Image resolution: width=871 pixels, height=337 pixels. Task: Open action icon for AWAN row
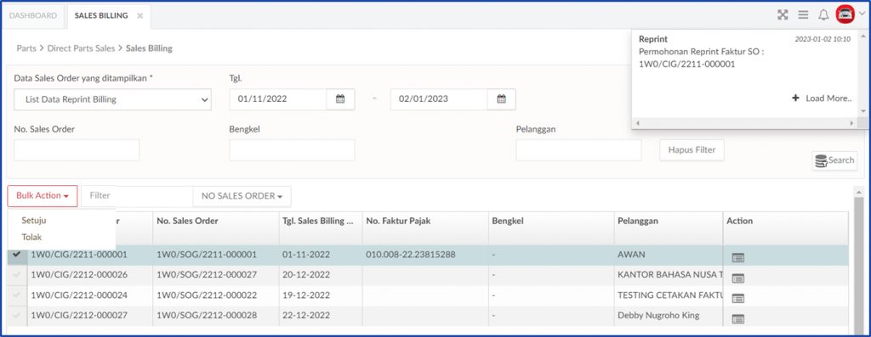(x=737, y=258)
